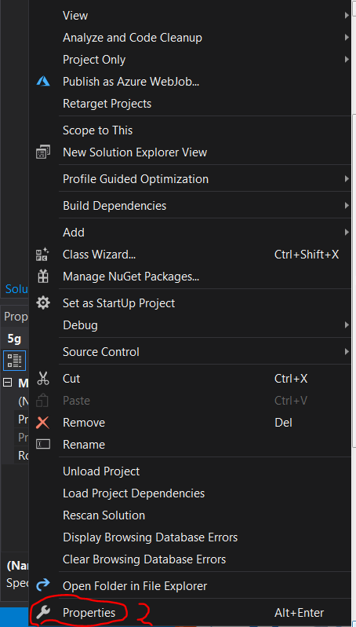
Task: Click the Rename icon
Action: [43, 444]
